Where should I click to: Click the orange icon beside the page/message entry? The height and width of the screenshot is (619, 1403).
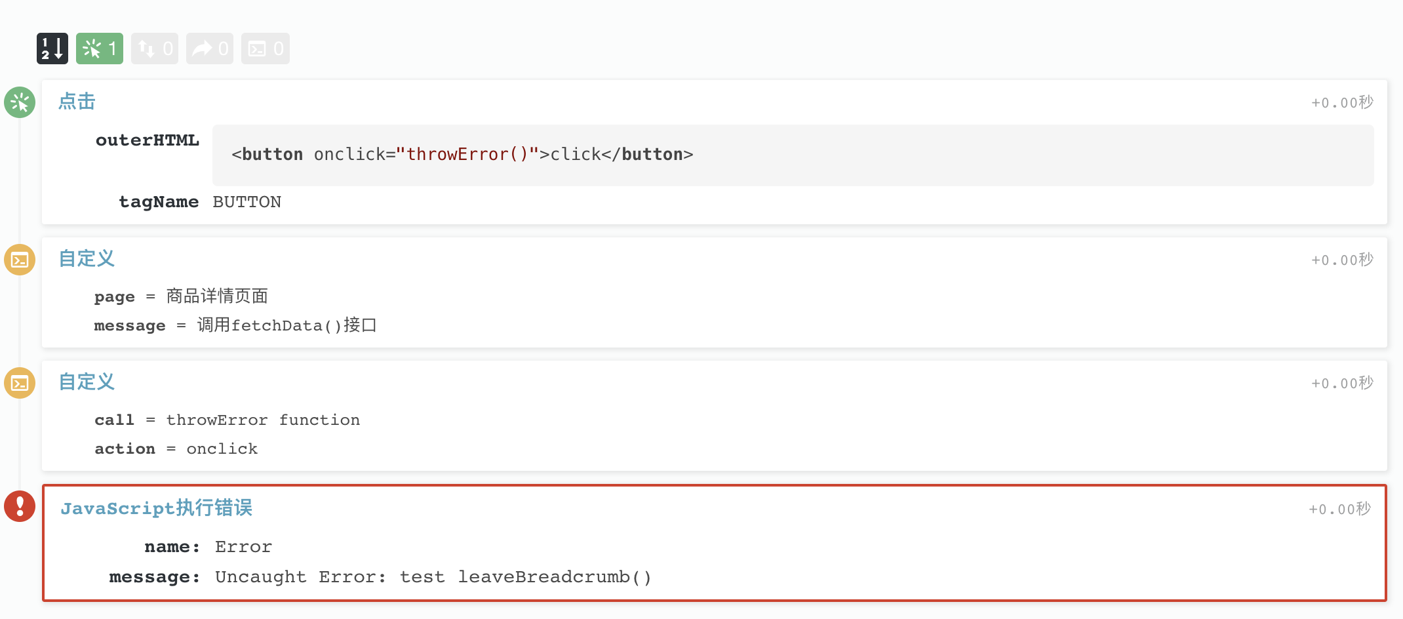(20, 260)
